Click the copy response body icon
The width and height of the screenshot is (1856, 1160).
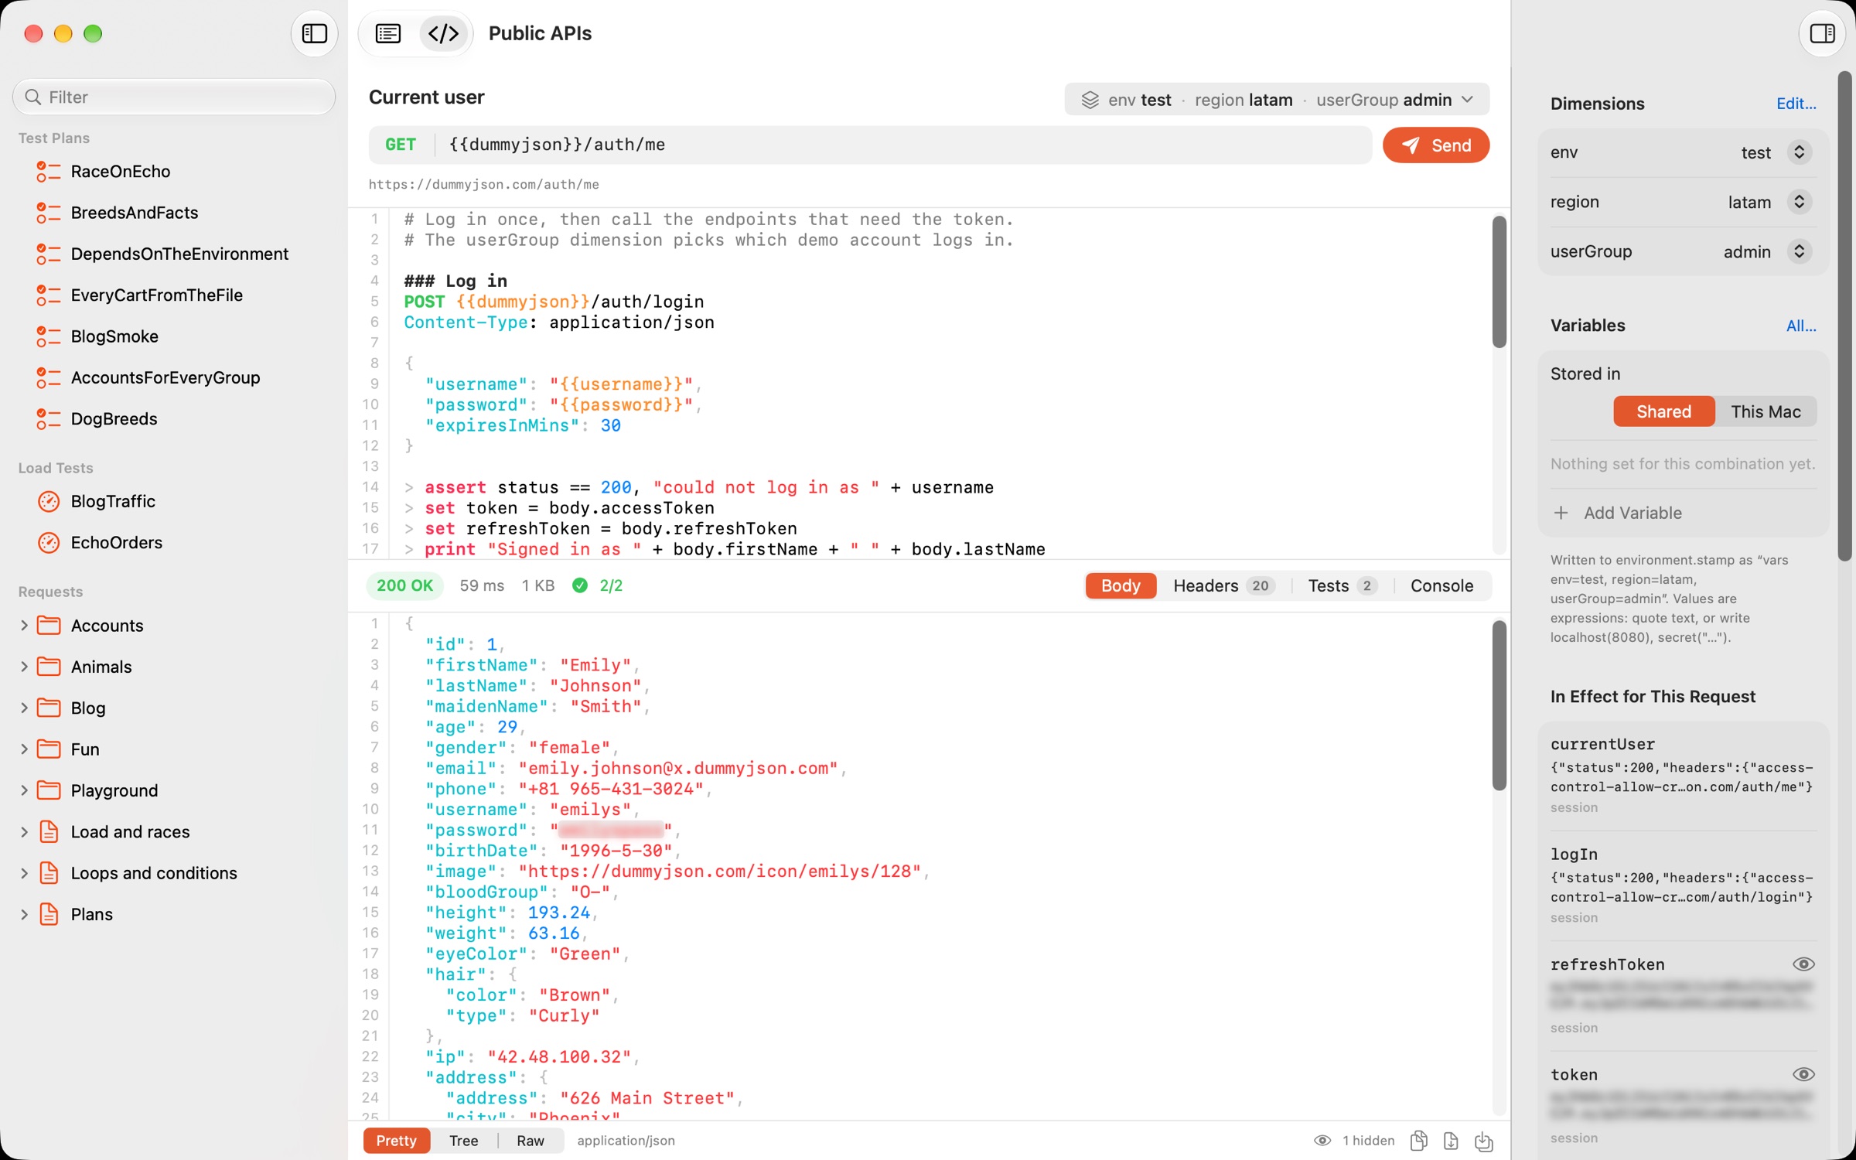1418,1141
